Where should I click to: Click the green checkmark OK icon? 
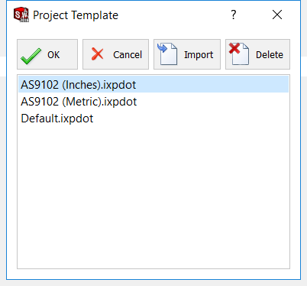pos(31,56)
